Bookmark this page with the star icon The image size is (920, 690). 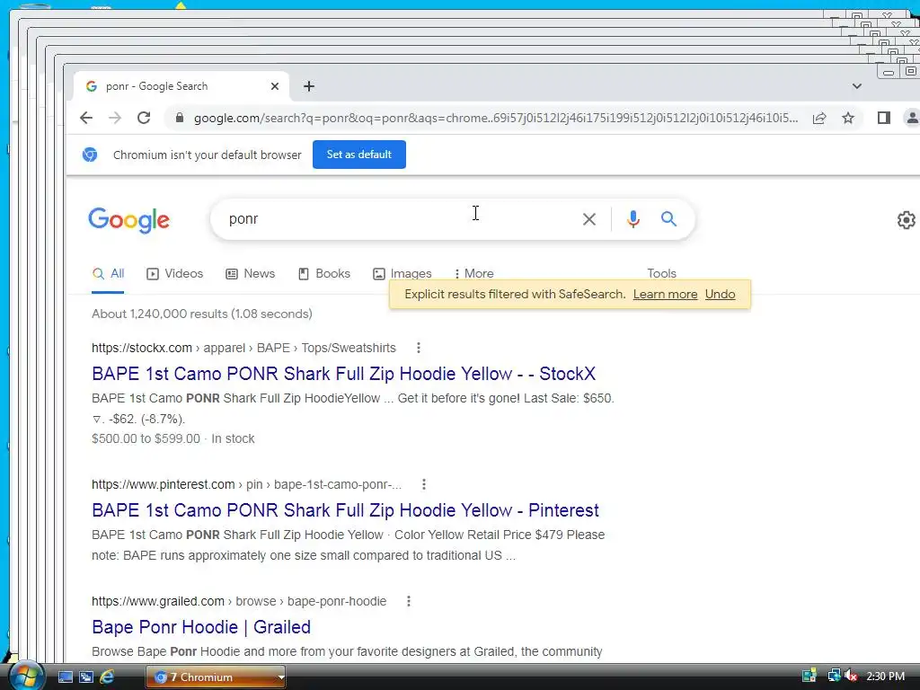pos(848,118)
